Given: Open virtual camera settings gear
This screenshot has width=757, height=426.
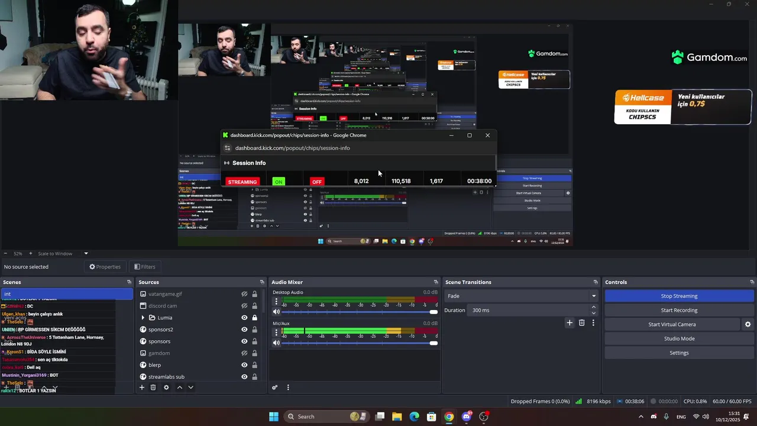Looking at the screenshot, I should 748,324.
